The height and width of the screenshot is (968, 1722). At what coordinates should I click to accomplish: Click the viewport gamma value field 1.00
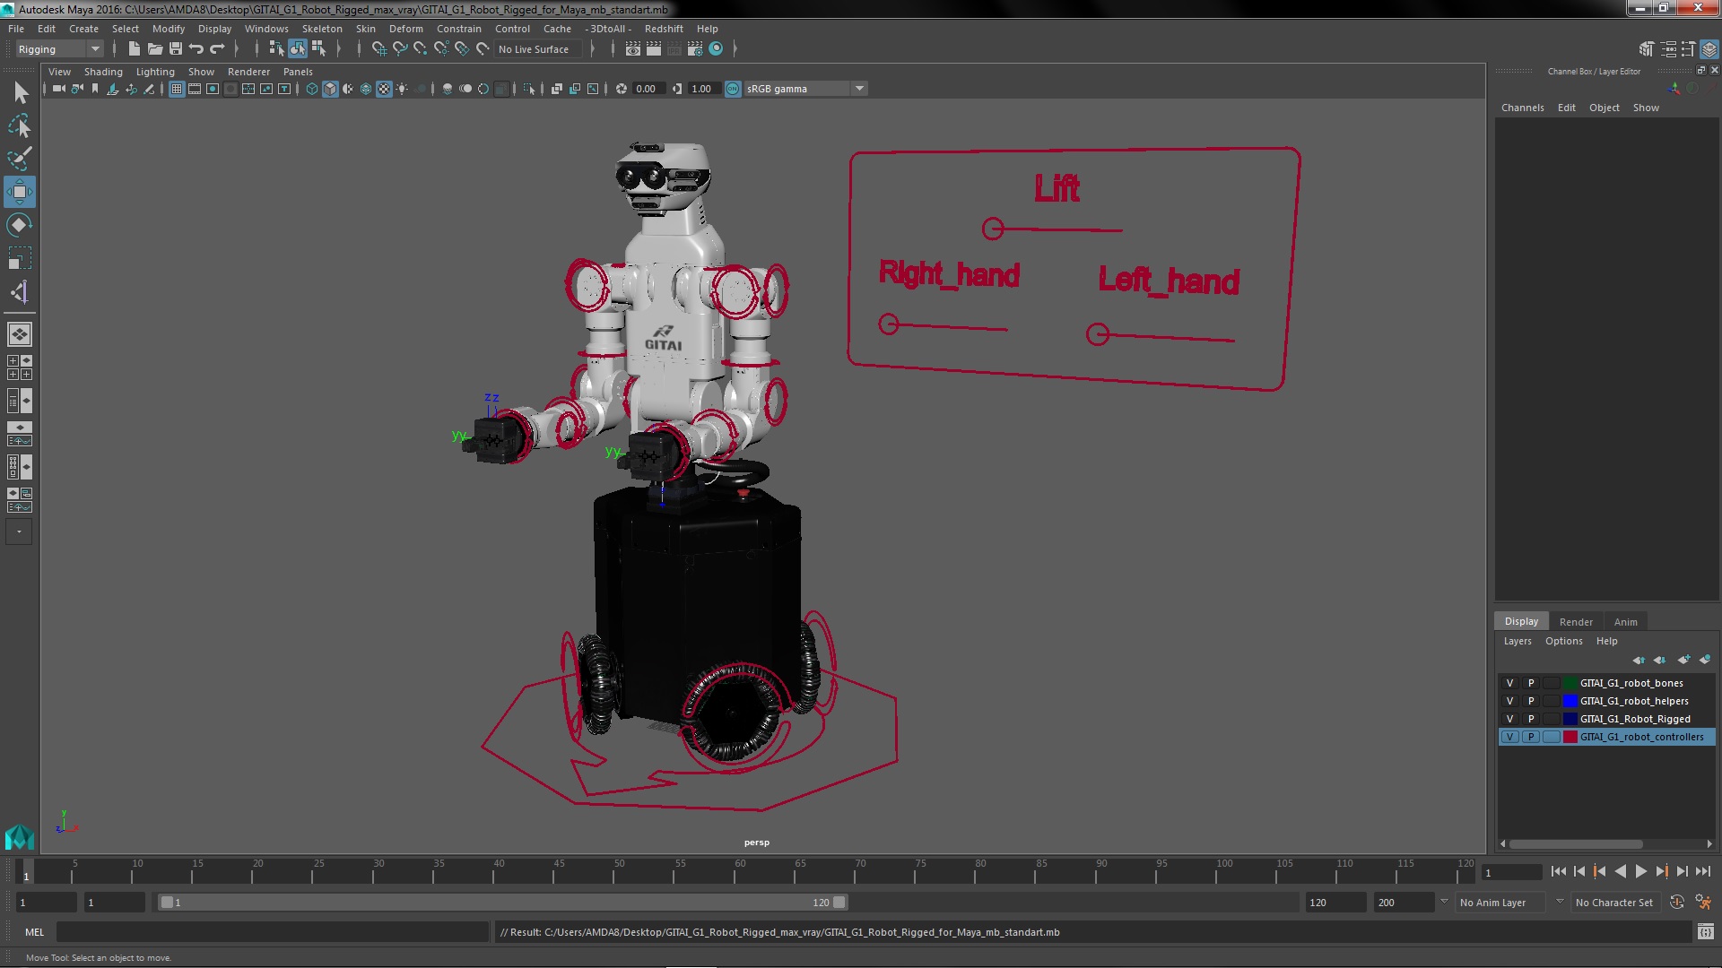pyautogui.click(x=702, y=89)
